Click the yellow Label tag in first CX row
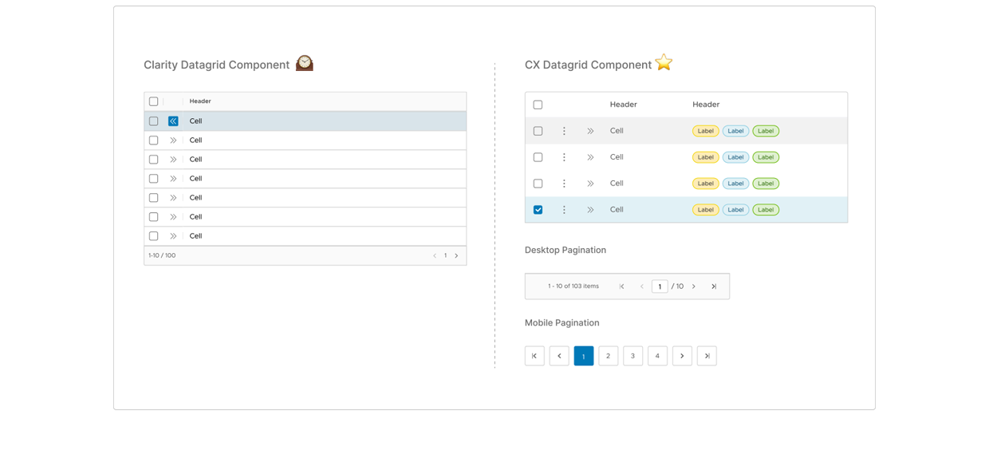The height and width of the screenshot is (470, 989). 705,131
